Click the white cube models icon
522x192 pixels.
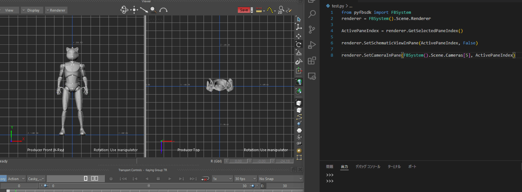(x=299, y=110)
